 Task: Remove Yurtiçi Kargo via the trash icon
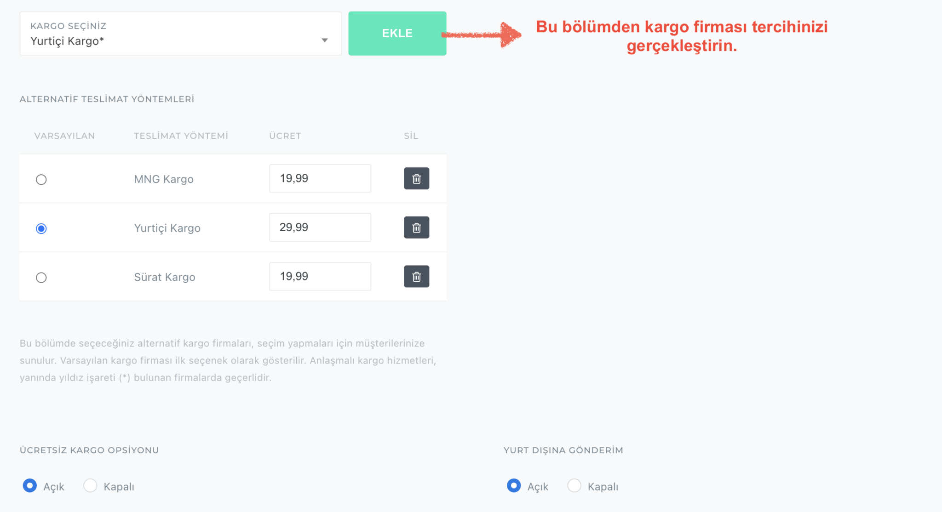(x=416, y=227)
